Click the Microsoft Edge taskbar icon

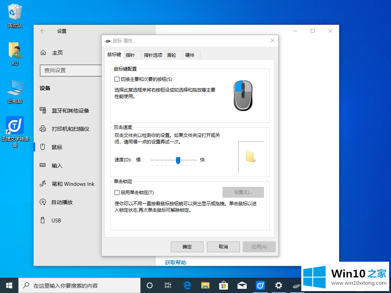click(187, 285)
